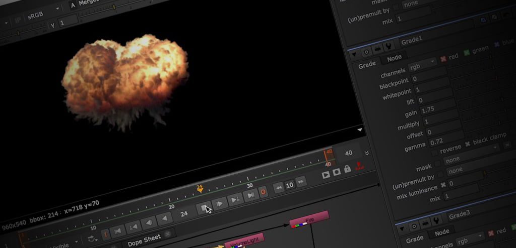This screenshot has width=516, height=248.
Task: Expand the double chevron next to 40
Action: (367, 153)
